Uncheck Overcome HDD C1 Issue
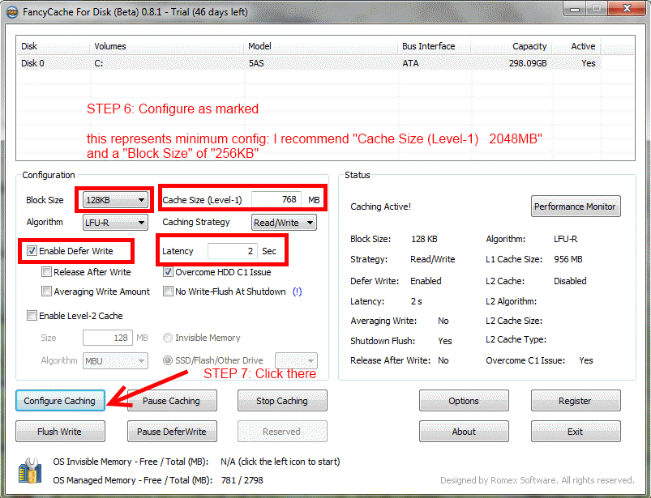 click(168, 272)
